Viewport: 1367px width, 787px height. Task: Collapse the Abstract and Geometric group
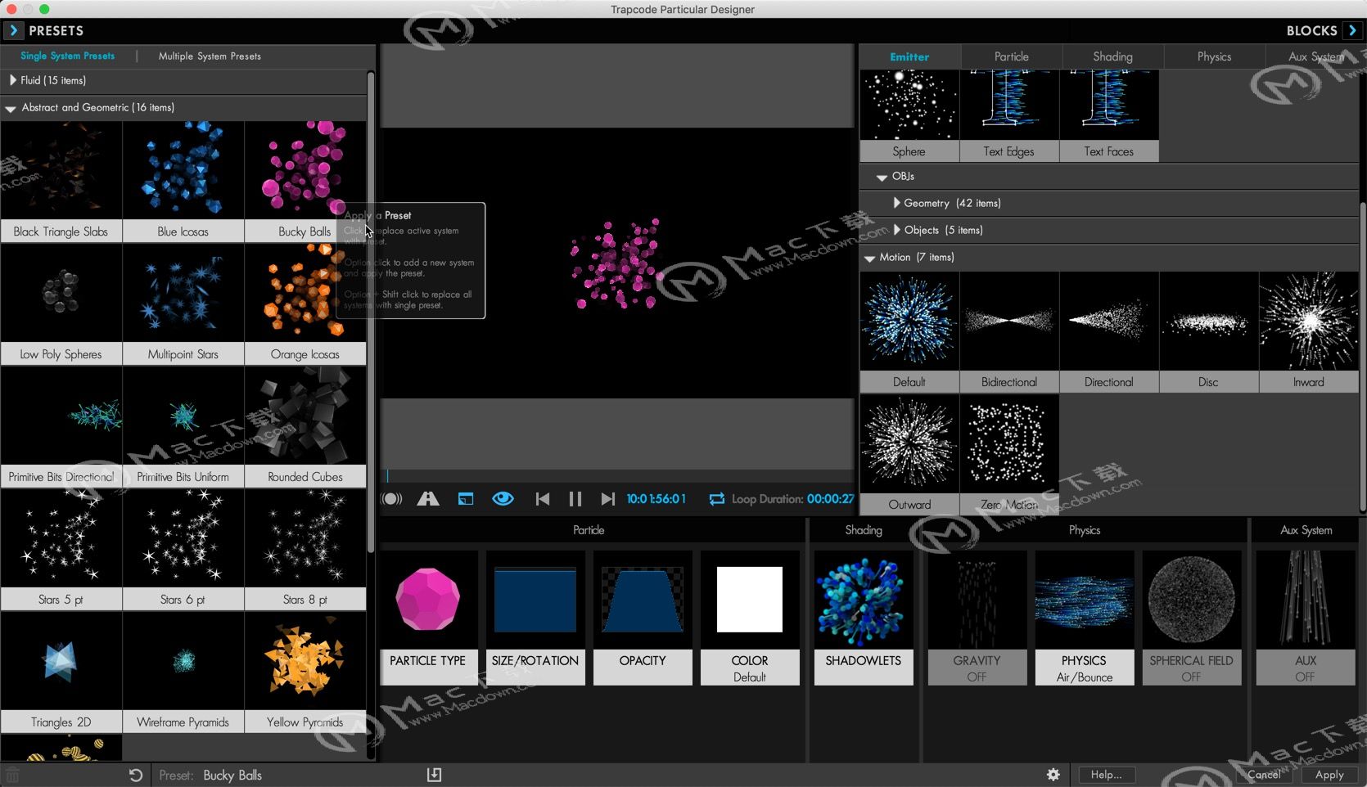pos(11,108)
